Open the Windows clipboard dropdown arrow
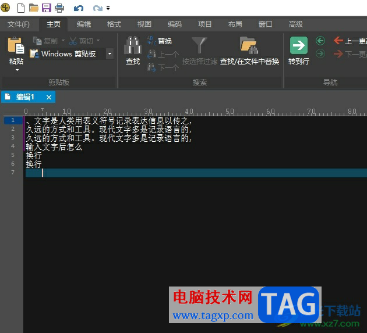Screen dimensions: 367x333 110,53
